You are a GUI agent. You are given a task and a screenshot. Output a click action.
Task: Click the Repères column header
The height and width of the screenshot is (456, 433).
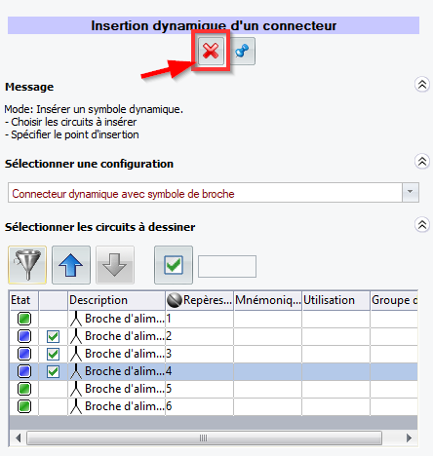point(199,300)
